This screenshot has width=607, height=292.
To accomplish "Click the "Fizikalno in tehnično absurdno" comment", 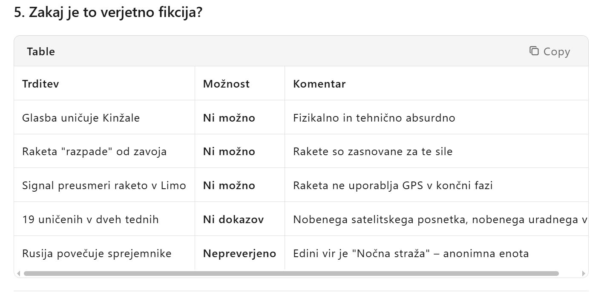I will point(374,118).
